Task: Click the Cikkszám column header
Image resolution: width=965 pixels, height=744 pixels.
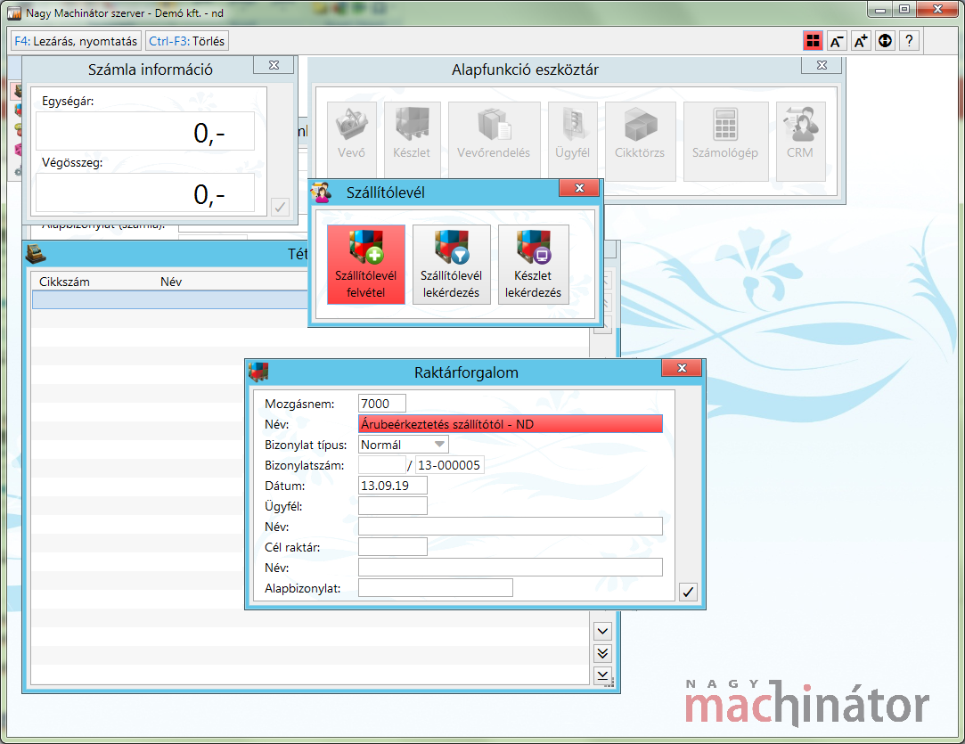Action: pyautogui.click(x=65, y=282)
